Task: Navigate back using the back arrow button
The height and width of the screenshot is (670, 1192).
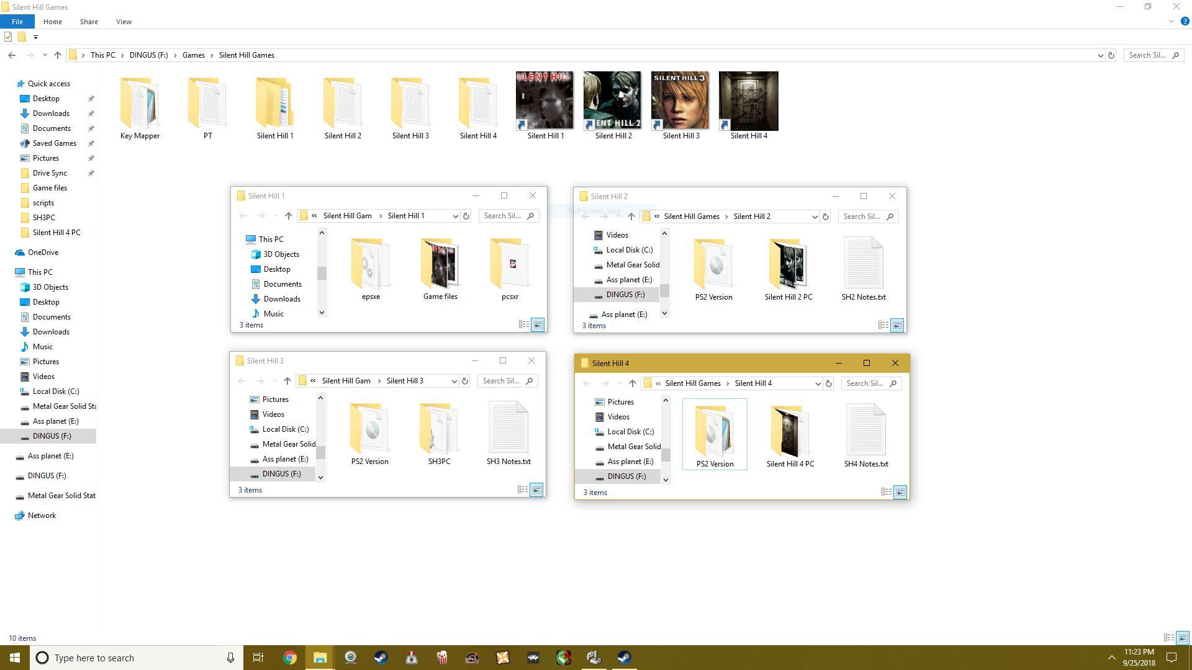Action: point(12,55)
